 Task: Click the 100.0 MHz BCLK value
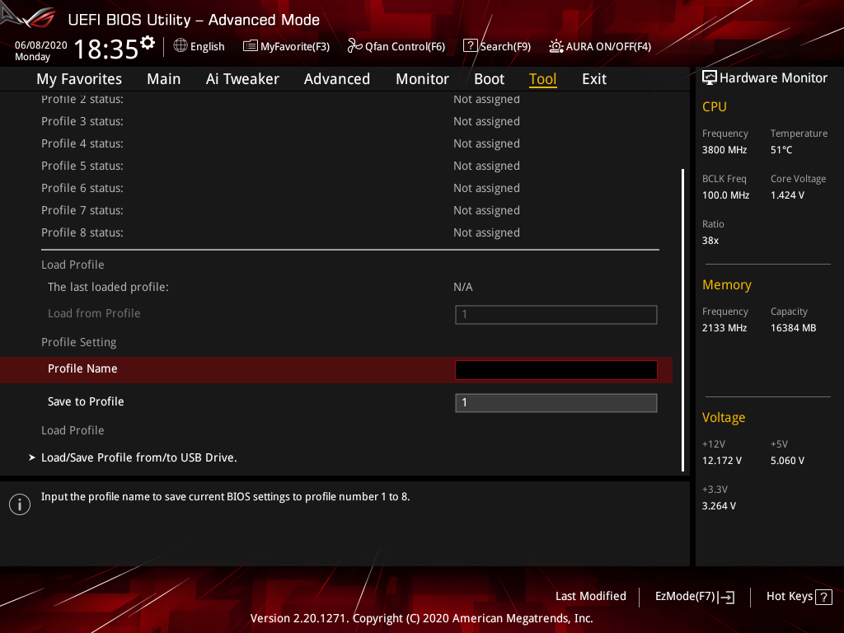pyautogui.click(x=725, y=195)
